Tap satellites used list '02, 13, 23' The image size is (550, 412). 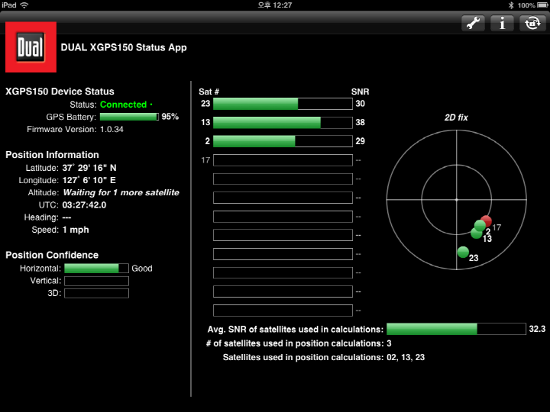pyautogui.click(x=406, y=357)
